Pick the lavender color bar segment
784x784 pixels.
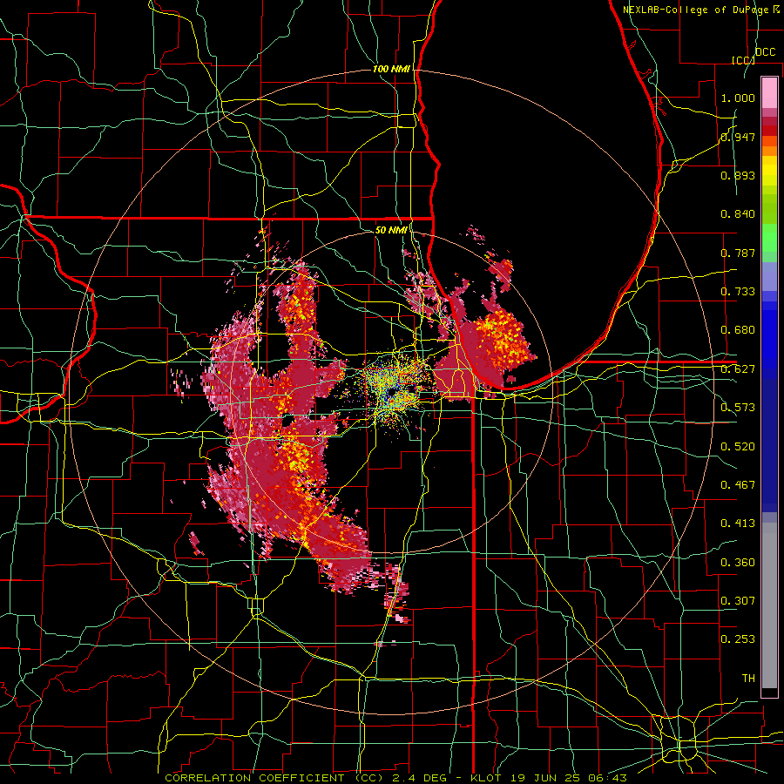[x=769, y=276]
